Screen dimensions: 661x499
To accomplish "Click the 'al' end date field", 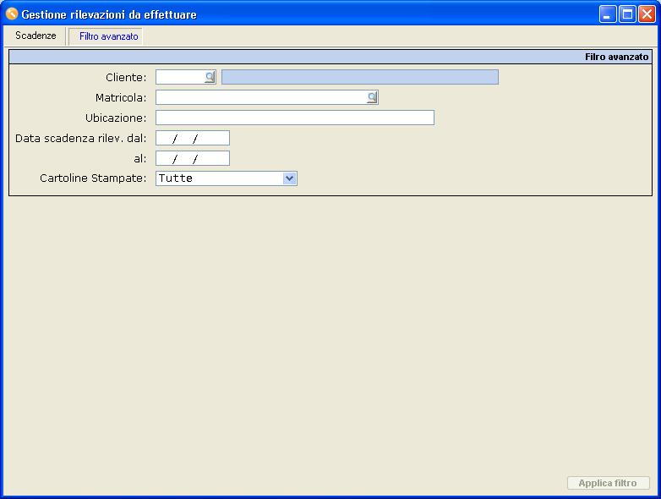I will (193, 158).
